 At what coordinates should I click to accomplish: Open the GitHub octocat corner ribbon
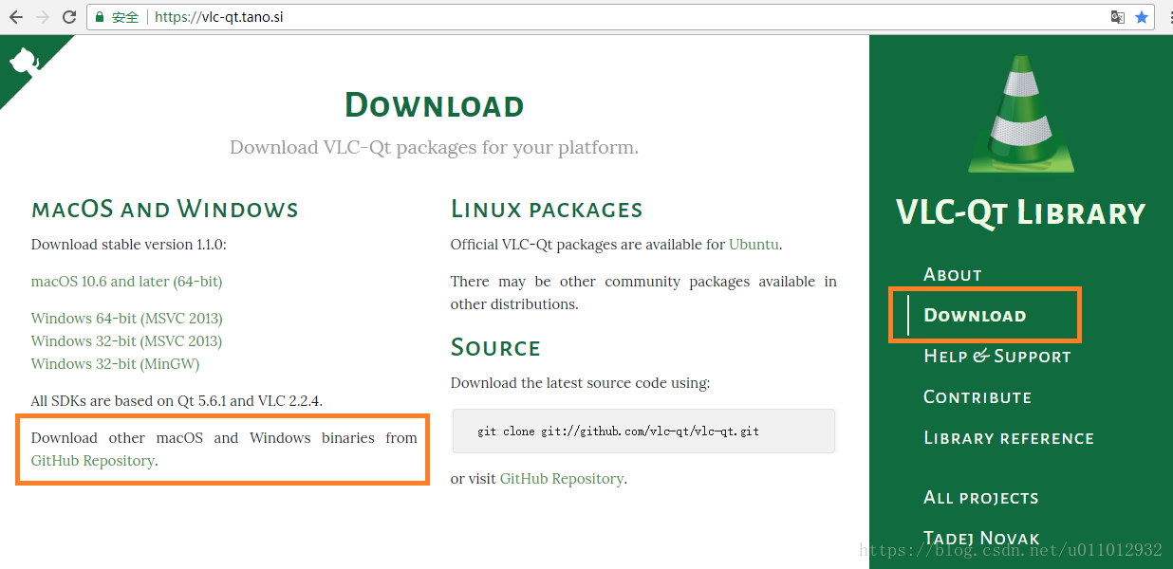[x=24, y=62]
